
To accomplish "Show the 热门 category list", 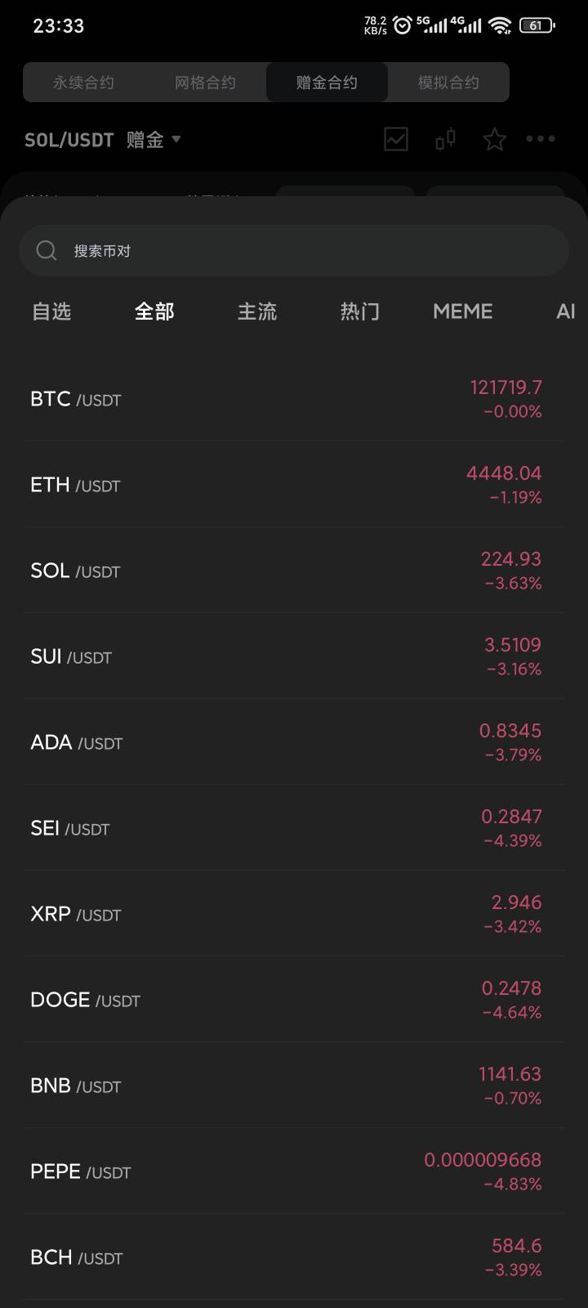I will click(359, 311).
